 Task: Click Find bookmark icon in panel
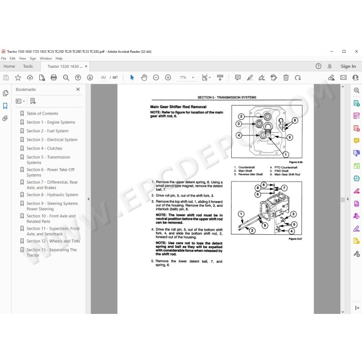33,101
